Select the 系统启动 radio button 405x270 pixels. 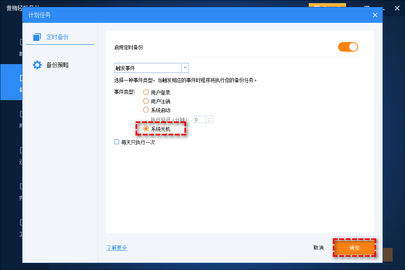(146, 110)
